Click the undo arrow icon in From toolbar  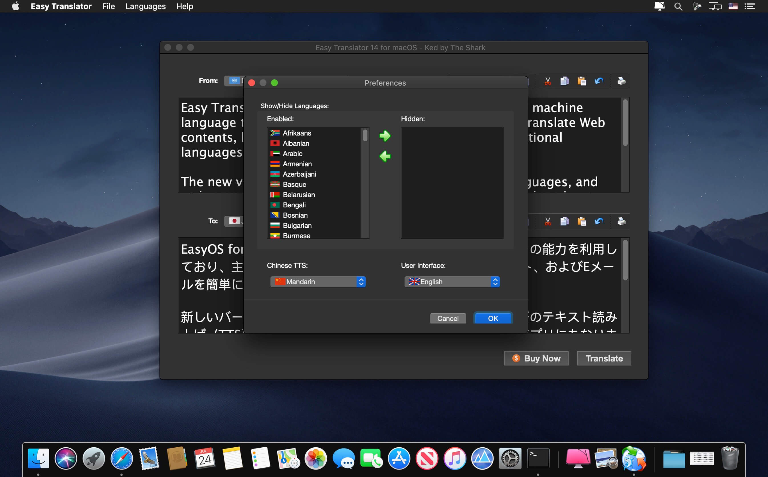pos(599,81)
